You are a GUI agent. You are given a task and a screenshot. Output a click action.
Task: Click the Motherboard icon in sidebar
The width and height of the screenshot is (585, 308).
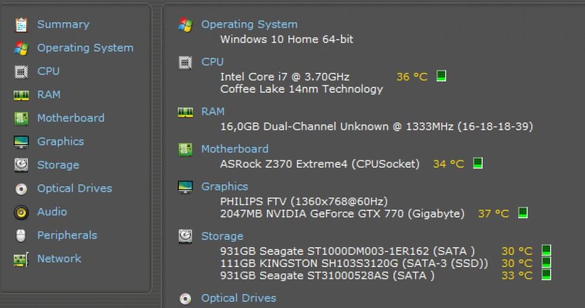coord(21,119)
